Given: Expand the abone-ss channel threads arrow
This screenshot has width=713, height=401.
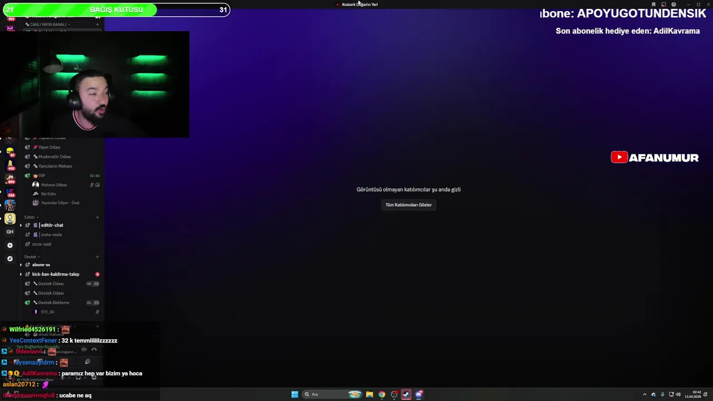Looking at the screenshot, I should click(21, 265).
